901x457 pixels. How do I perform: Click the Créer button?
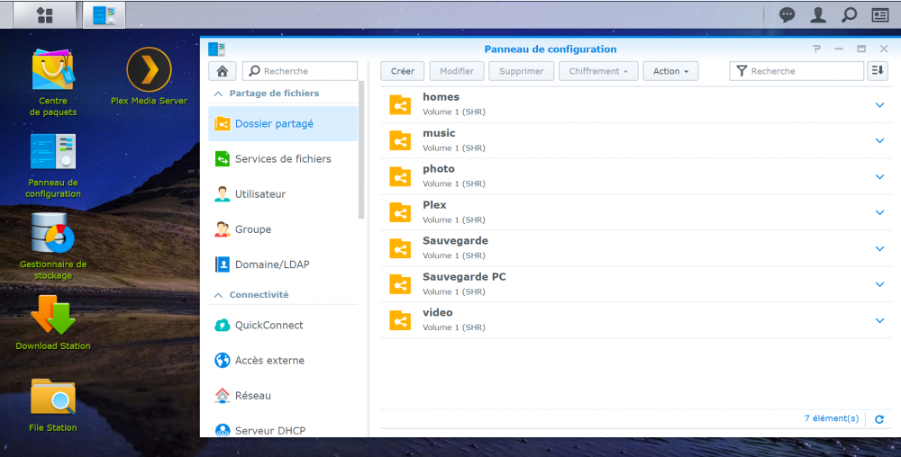pos(402,71)
